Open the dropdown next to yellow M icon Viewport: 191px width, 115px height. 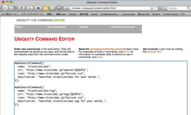tap(49, 8)
